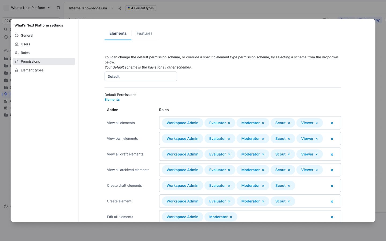Remove Viewer from View all draft elements

[317, 155]
